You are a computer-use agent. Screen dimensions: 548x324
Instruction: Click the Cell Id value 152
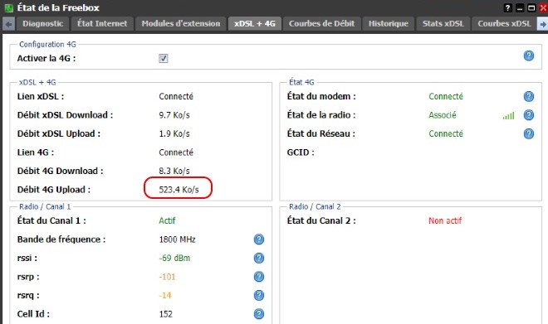tap(166, 314)
